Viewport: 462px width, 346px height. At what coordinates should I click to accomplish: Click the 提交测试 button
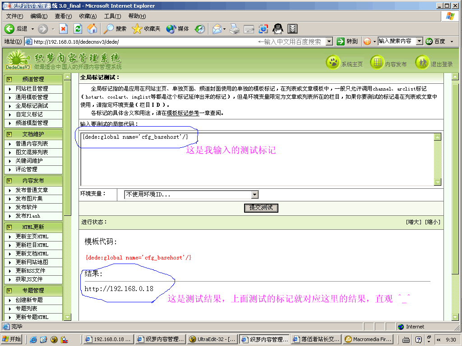pyautogui.click(x=261, y=208)
